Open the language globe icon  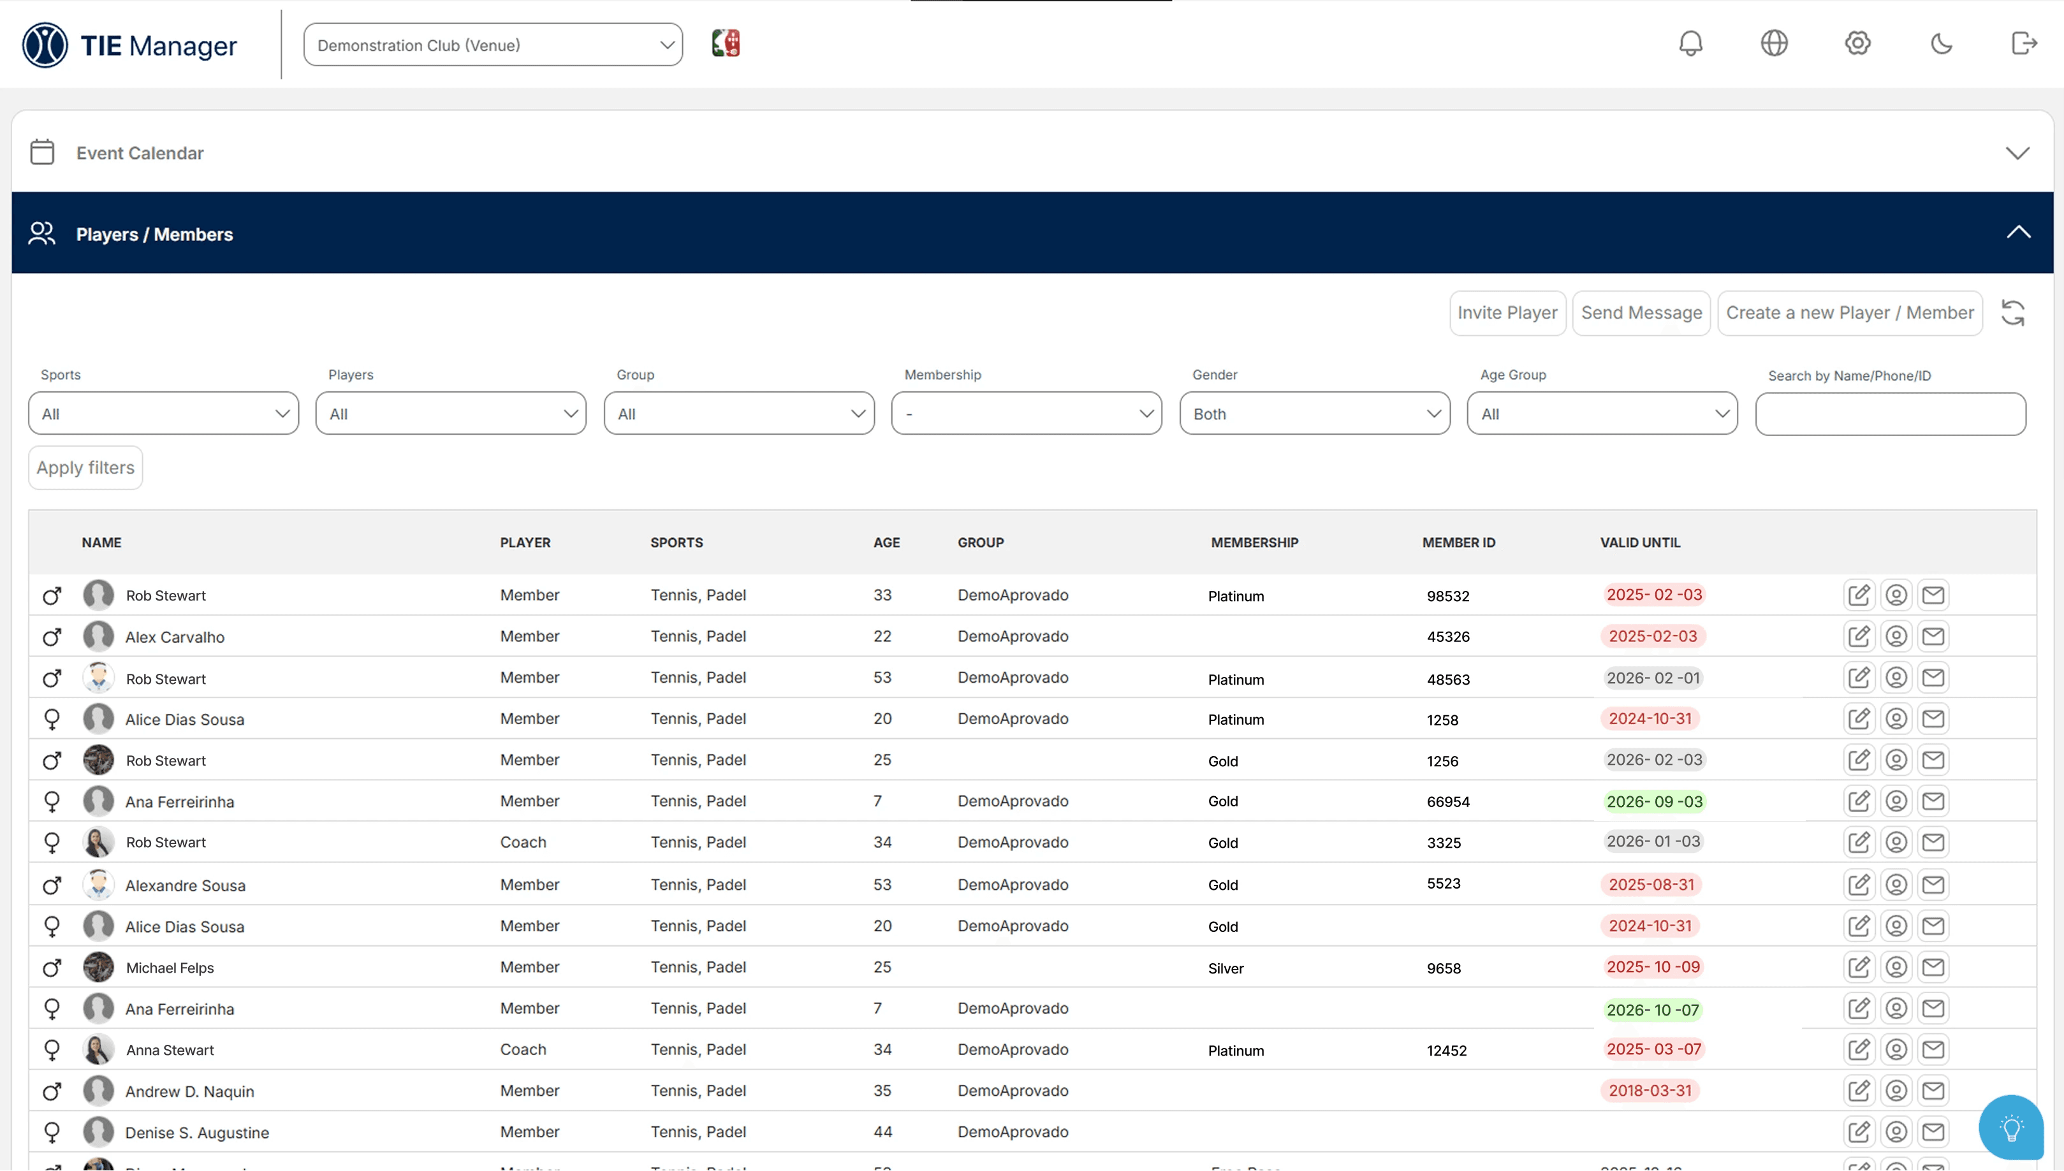(x=1774, y=43)
